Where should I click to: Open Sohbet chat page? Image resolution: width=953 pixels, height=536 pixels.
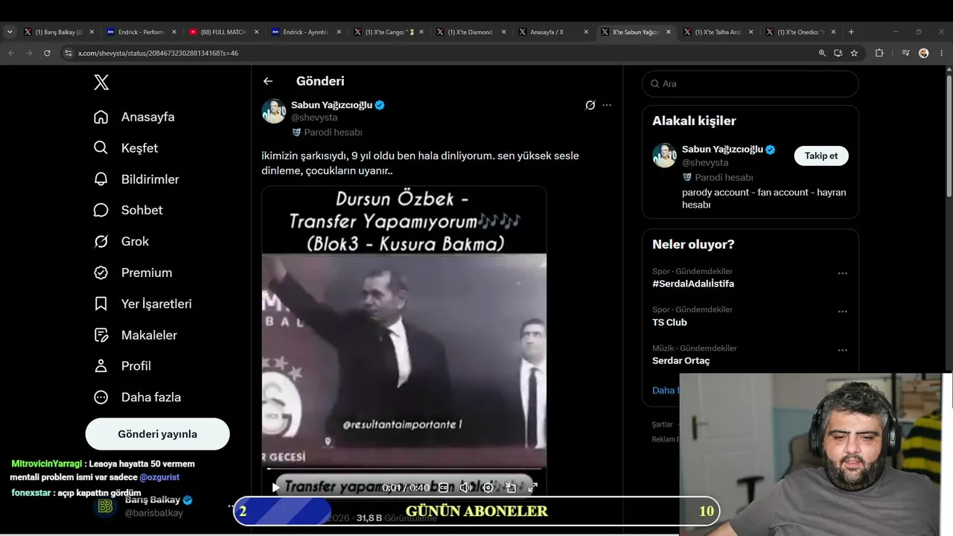128,210
